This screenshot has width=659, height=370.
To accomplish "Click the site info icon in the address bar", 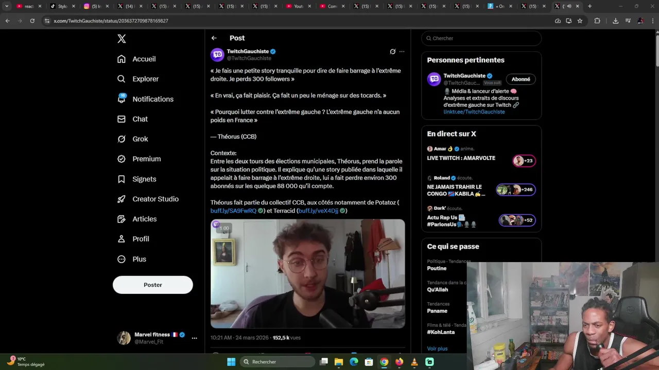I will [x=47, y=21].
